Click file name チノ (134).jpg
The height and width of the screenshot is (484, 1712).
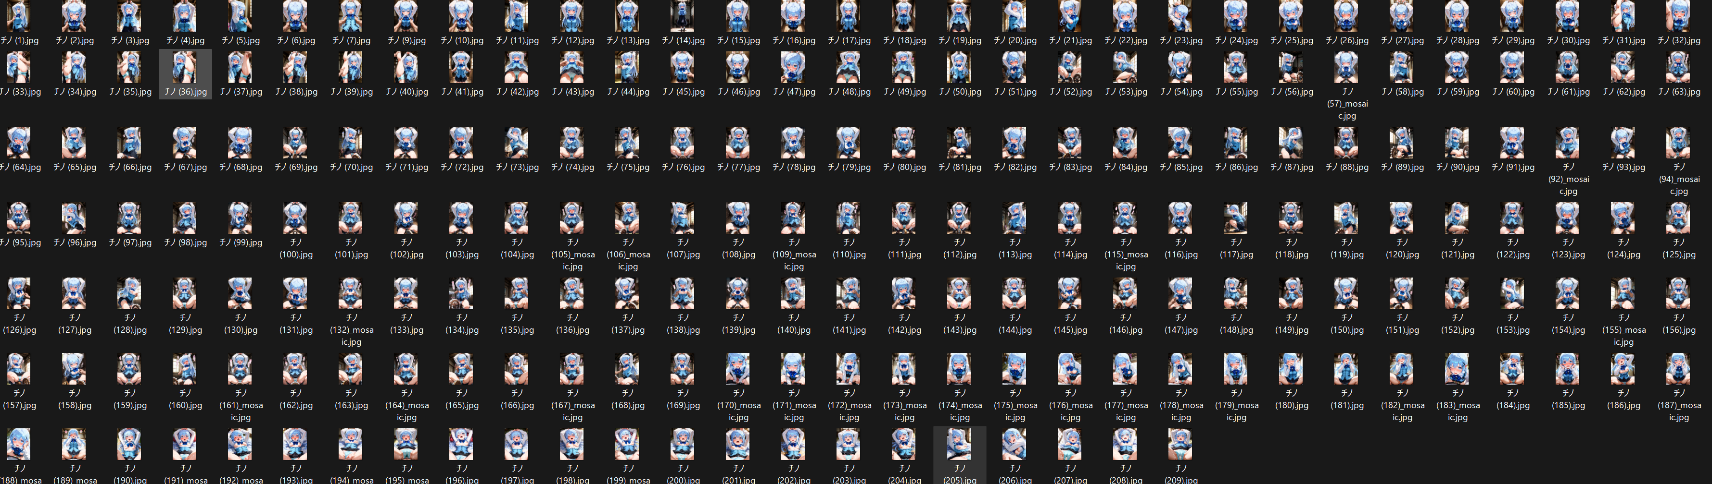[462, 324]
